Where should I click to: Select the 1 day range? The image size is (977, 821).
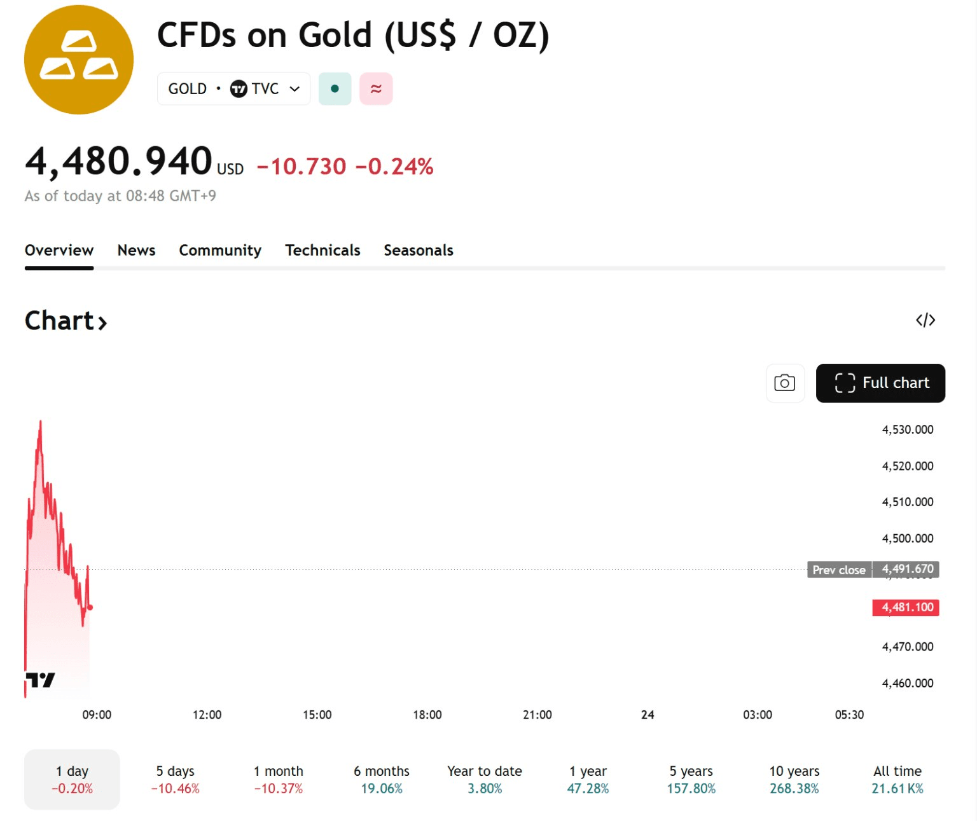(72, 779)
